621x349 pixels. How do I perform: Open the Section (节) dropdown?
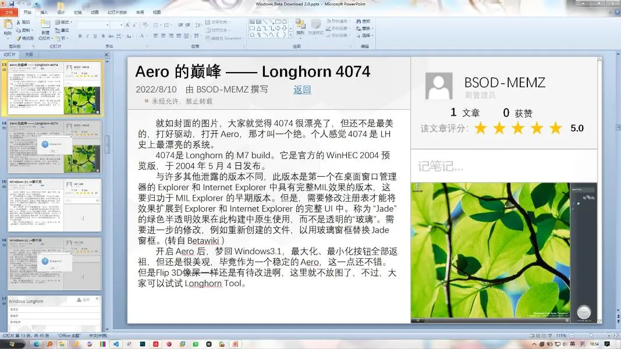coord(63,38)
